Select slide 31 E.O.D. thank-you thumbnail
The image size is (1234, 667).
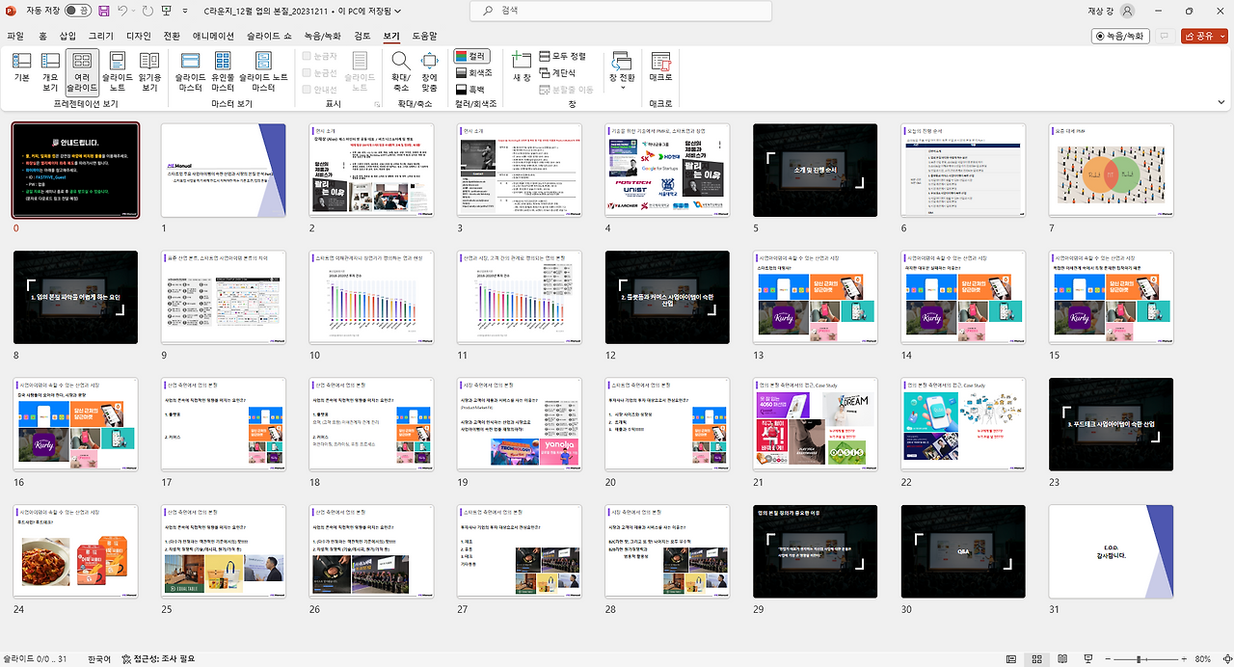[1111, 551]
